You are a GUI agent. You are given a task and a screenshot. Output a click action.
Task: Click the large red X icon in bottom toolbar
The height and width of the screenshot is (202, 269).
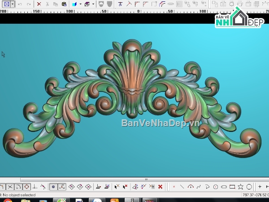(x=160, y=187)
